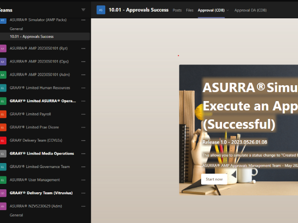Image resolution: width=298 pixels, height=223 pixels.
Task: Open more options for GRAAY Limited Human Resources
Action: click(x=83, y=88)
